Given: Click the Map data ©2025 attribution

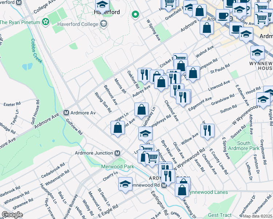Looking at the screenshot, I should (258, 216).
